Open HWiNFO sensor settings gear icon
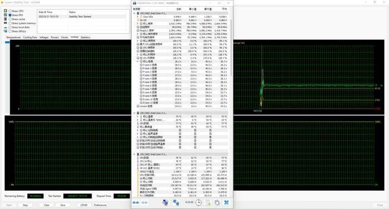 [217, 202]
